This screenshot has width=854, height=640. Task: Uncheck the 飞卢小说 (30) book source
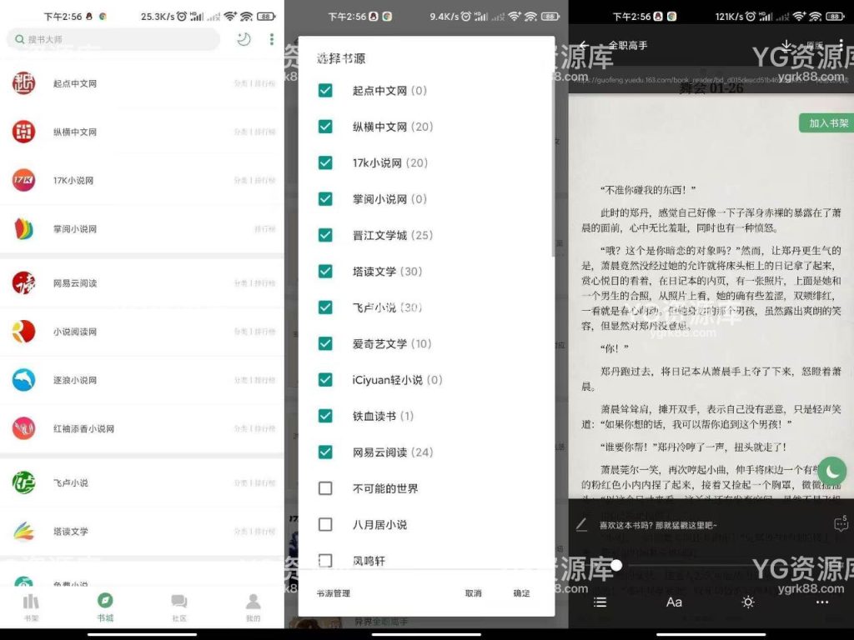(325, 307)
